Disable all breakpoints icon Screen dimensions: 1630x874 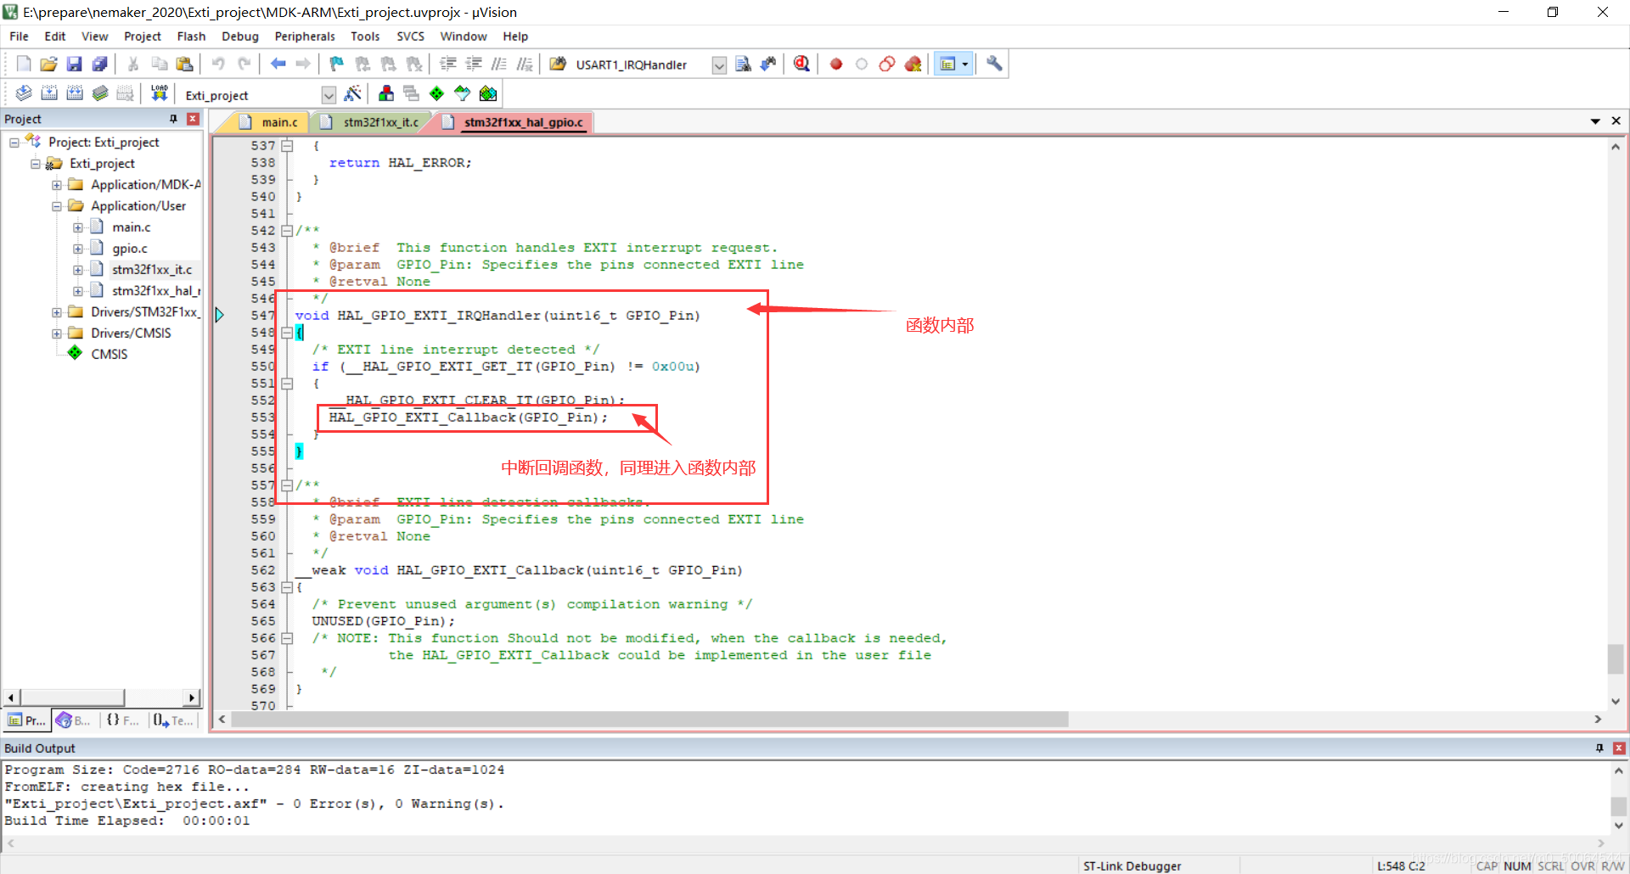coord(887,64)
